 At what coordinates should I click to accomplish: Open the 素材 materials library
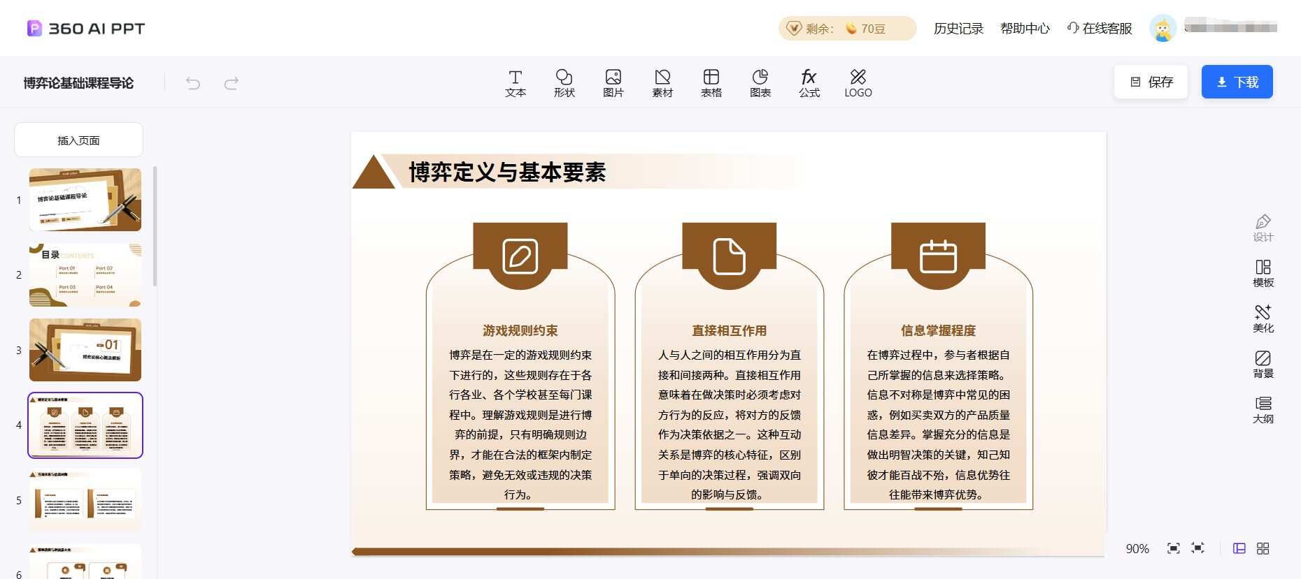[662, 83]
